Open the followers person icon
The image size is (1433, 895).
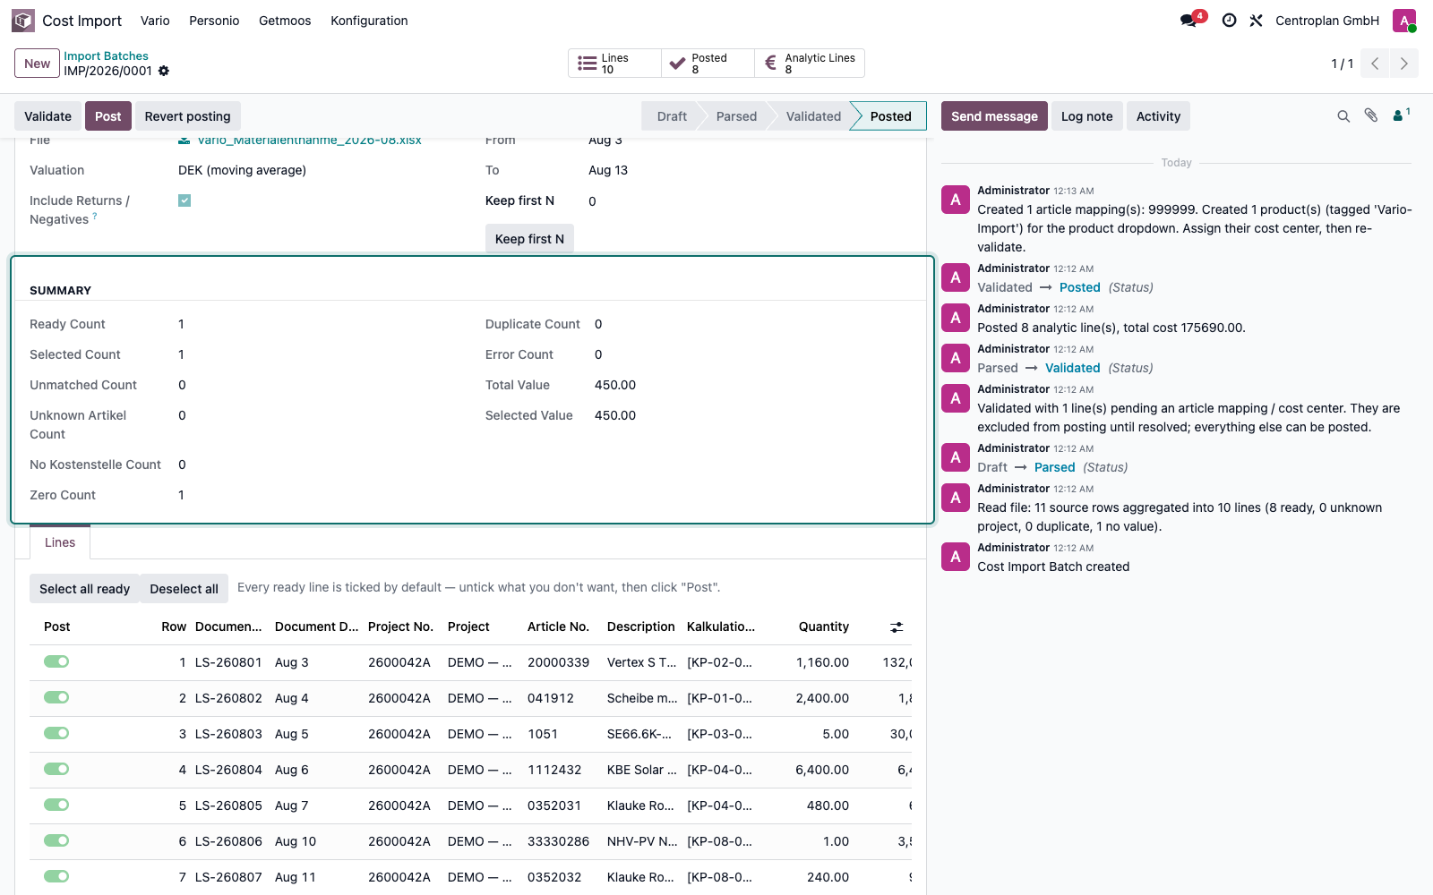click(x=1401, y=115)
